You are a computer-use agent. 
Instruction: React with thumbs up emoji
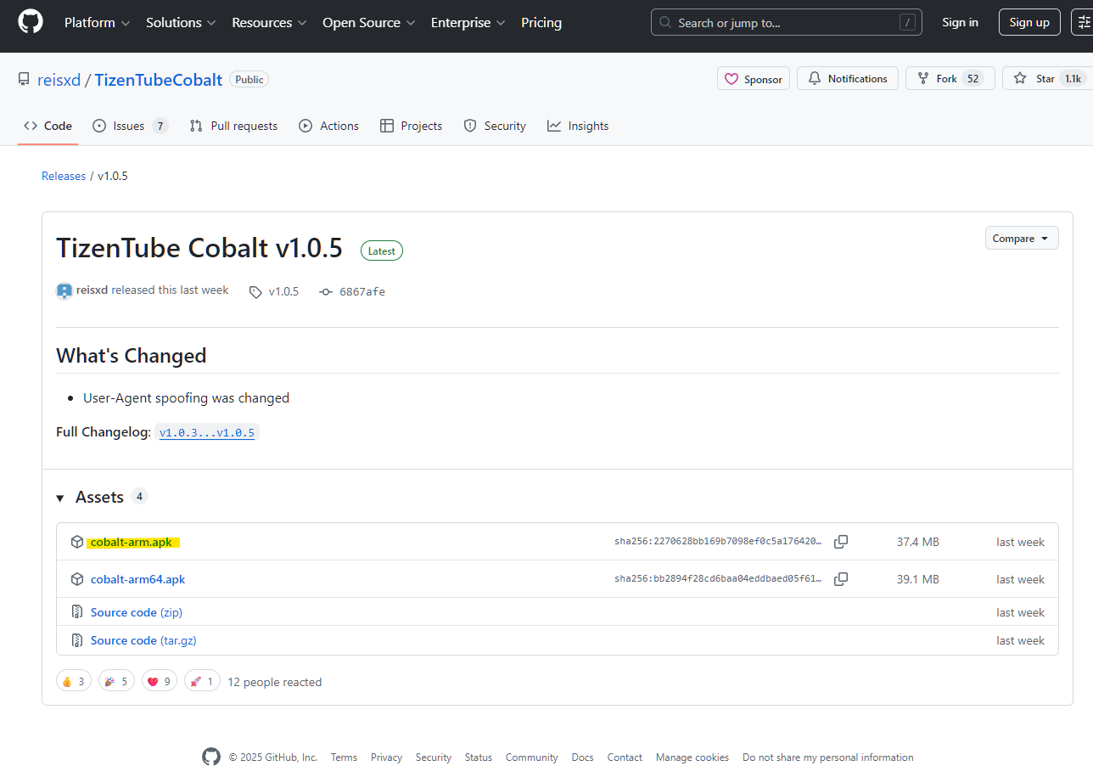tap(74, 681)
